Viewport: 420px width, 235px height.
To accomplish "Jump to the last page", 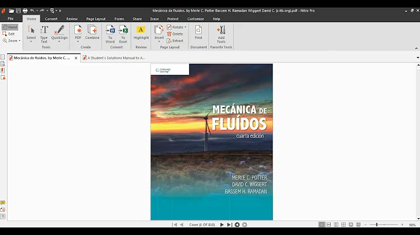I will [229, 225].
